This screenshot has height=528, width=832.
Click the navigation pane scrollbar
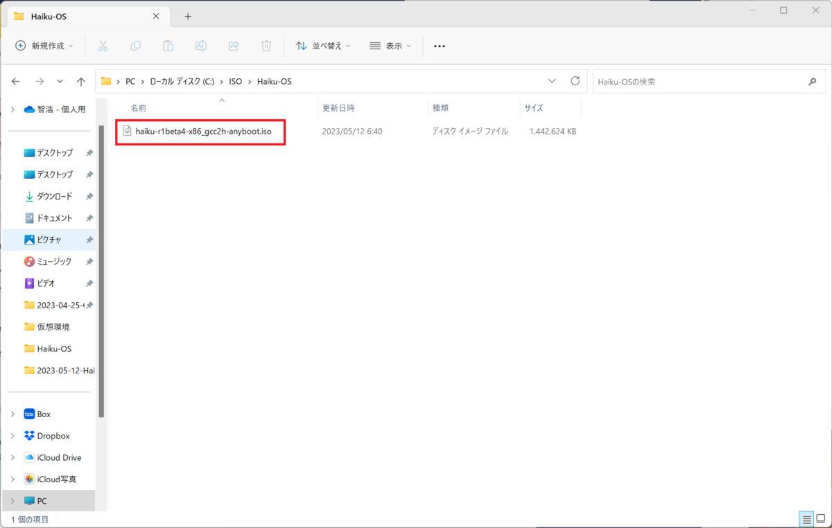[101, 272]
